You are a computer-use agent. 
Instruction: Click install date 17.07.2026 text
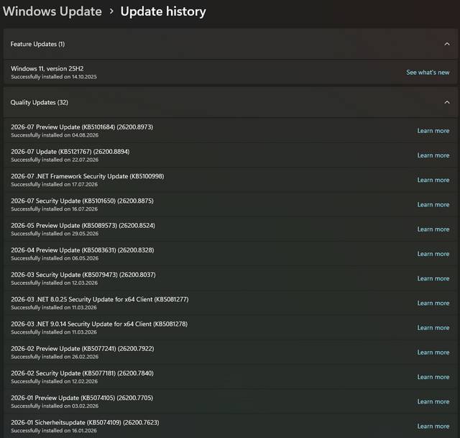85,185
